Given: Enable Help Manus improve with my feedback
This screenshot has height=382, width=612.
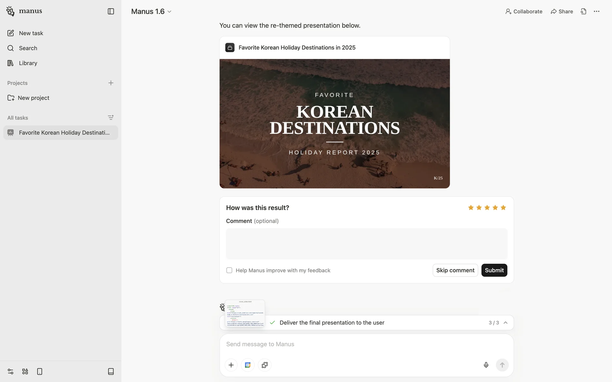Looking at the screenshot, I should (x=229, y=270).
